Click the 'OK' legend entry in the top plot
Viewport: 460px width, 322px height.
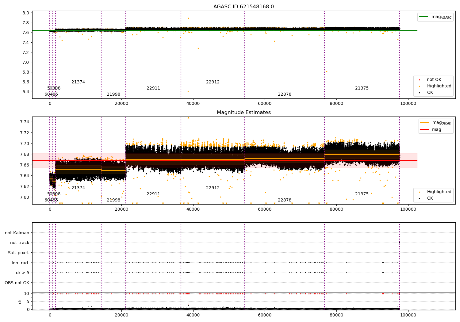coord(430,93)
